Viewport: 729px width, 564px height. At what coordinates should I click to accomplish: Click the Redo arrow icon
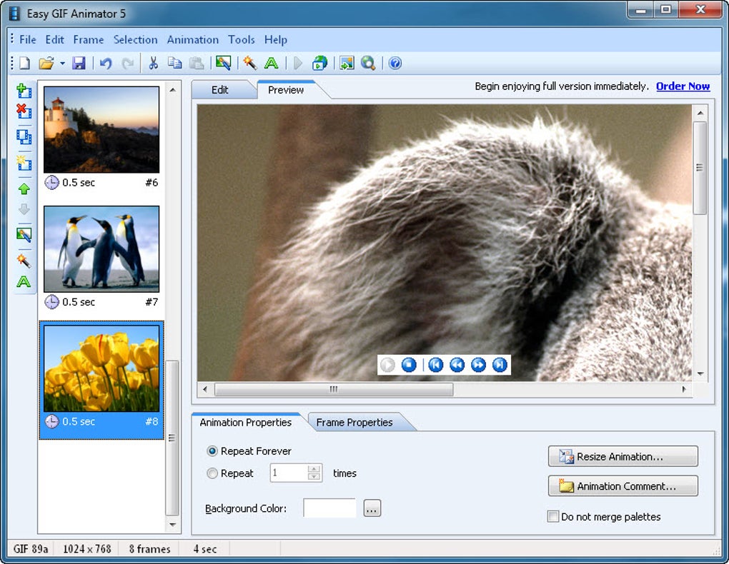pyautogui.click(x=127, y=64)
